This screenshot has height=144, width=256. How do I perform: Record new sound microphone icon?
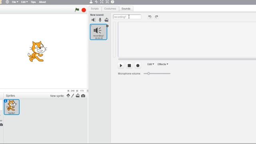click(100, 20)
